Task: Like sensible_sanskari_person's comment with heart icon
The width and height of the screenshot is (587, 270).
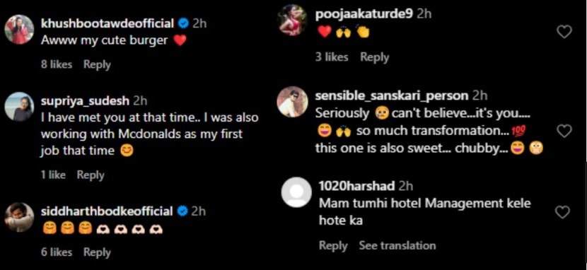Action: [x=564, y=131]
